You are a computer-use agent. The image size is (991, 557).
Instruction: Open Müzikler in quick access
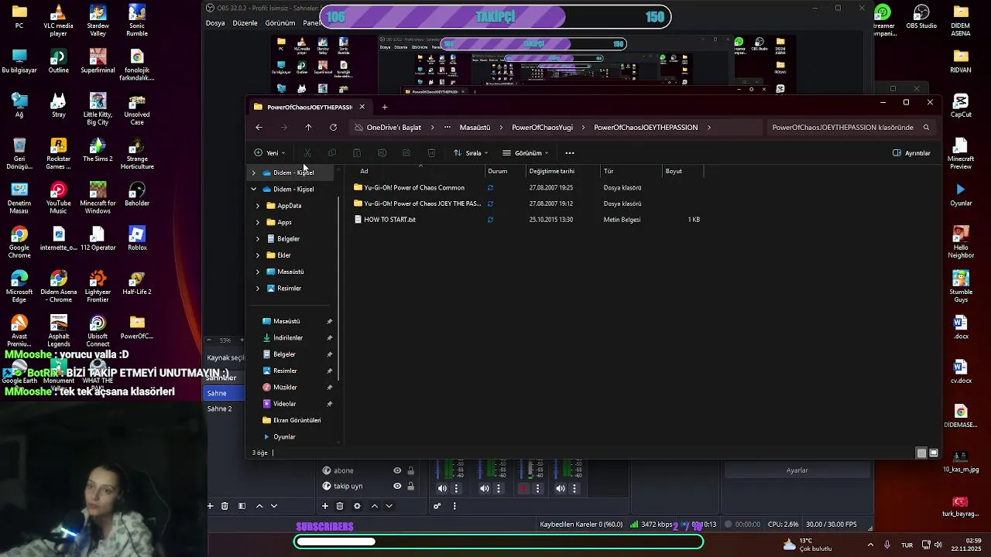click(x=285, y=388)
